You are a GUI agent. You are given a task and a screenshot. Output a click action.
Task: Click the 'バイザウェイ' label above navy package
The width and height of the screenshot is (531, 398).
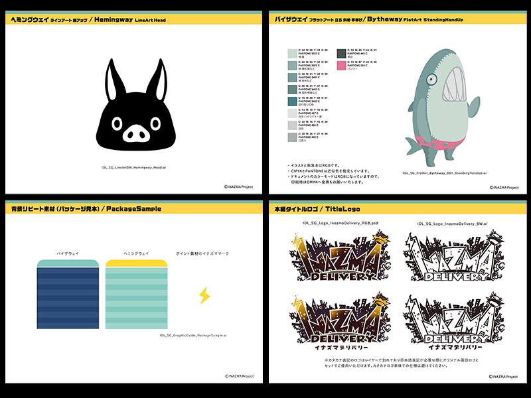pyautogui.click(x=68, y=253)
